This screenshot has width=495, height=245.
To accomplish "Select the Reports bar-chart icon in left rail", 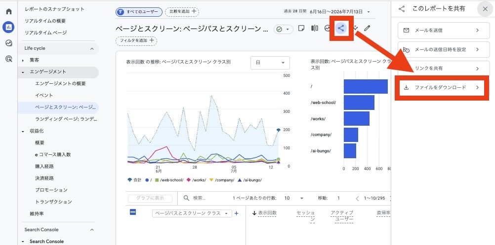I will pyautogui.click(x=8, y=28).
